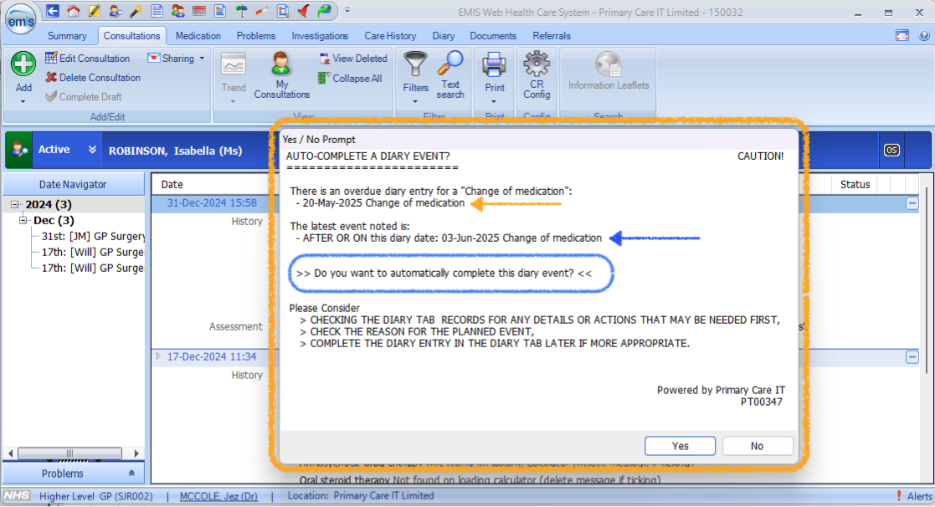935x507 pixels.
Task: Click the Trend chart icon
Action: point(234,64)
